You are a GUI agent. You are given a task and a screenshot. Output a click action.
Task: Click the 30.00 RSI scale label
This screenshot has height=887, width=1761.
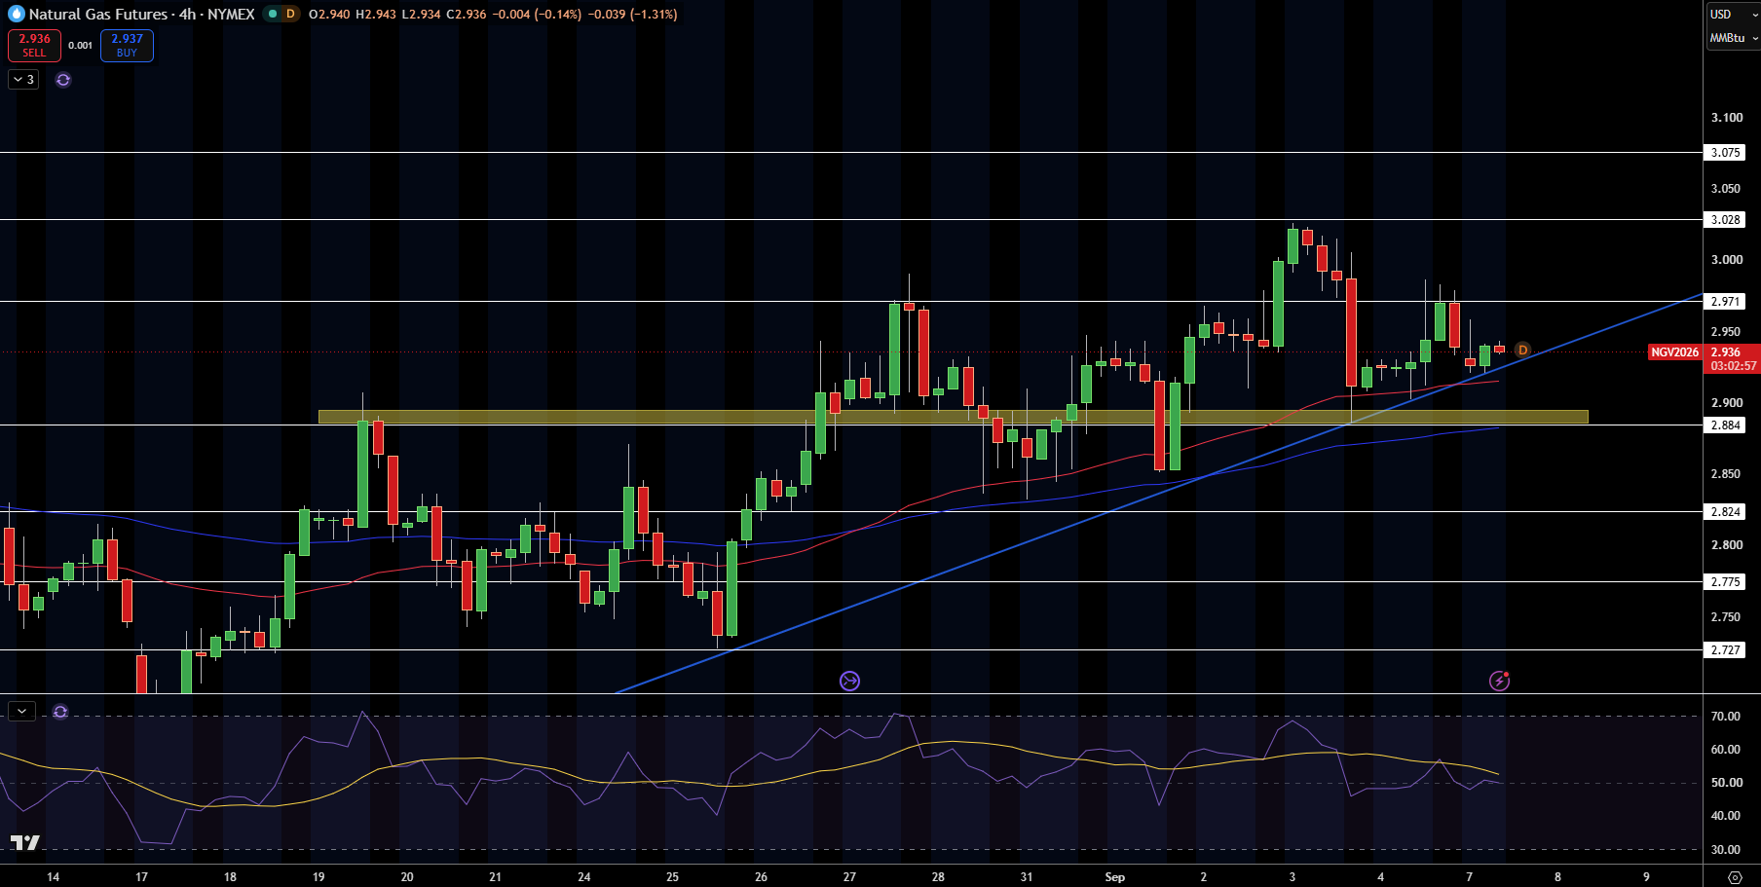[1725, 849]
